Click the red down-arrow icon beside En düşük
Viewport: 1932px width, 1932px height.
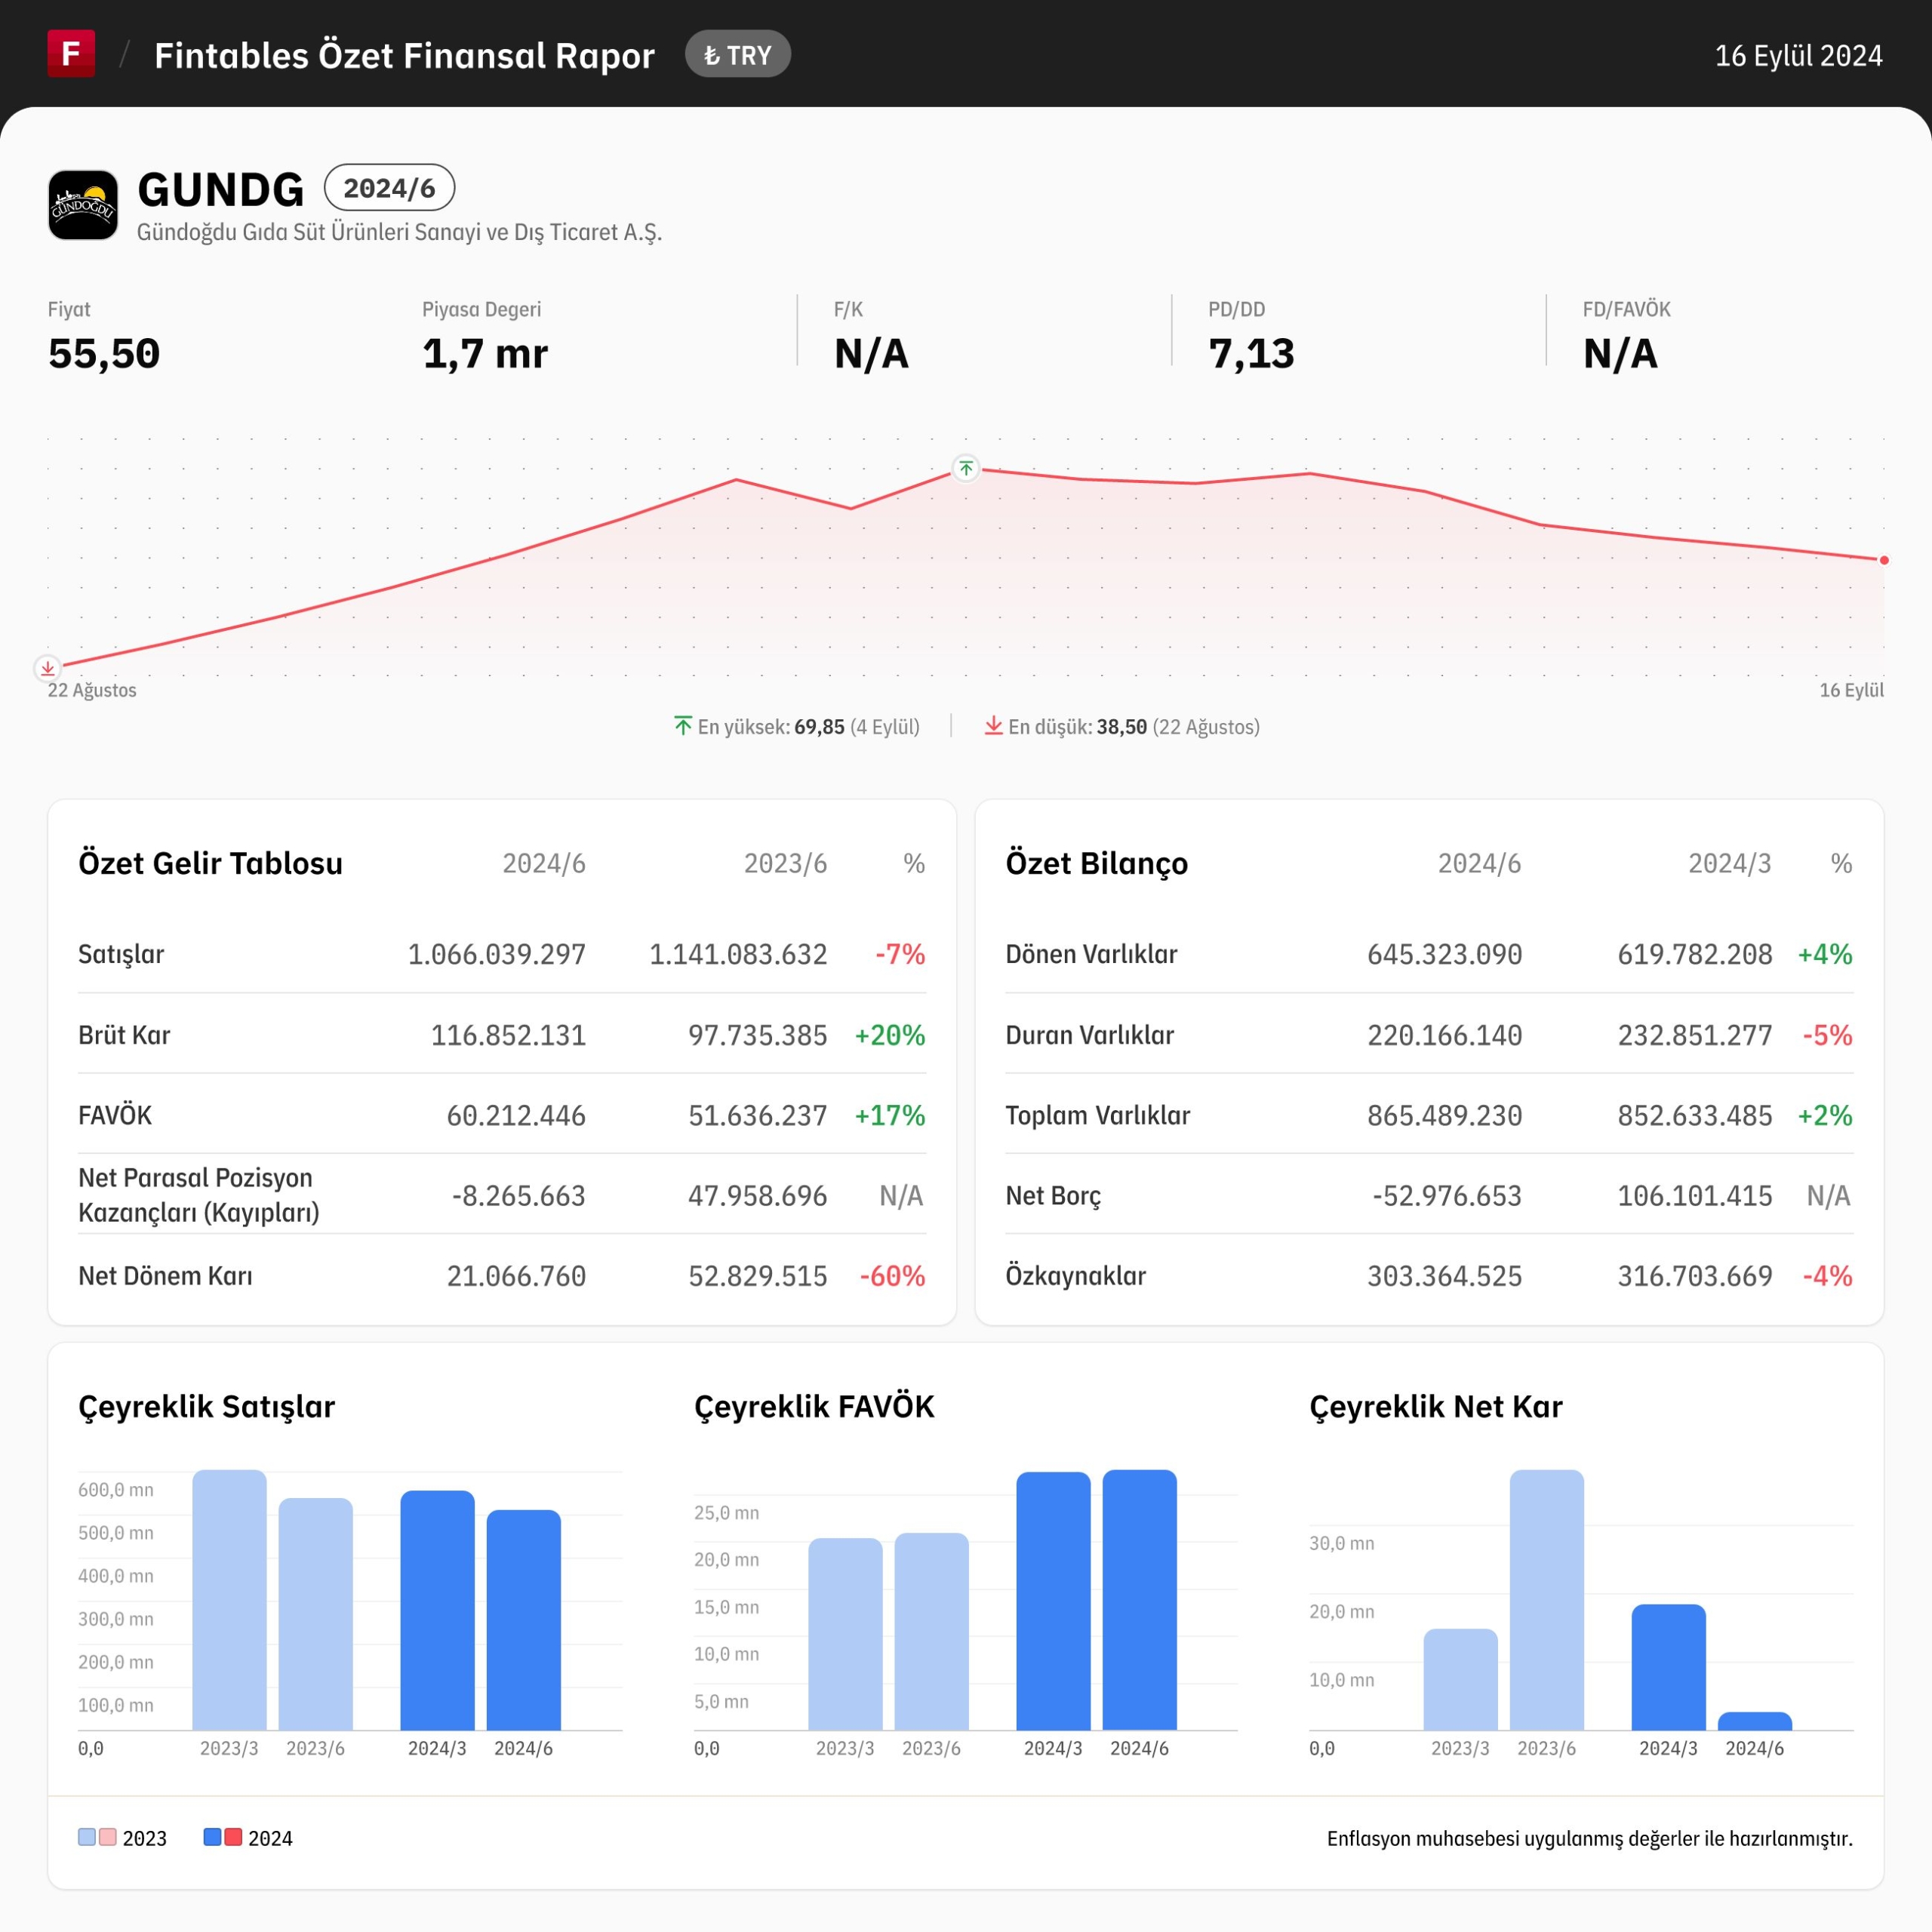pyautogui.click(x=993, y=726)
